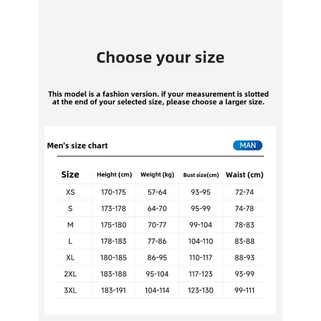Click the 110-117 bust size cell
The height and width of the screenshot is (321, 321).
(200, 258)
